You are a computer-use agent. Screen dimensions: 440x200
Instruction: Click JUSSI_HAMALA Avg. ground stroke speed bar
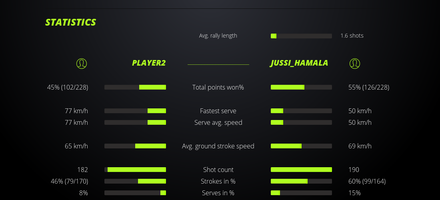(x=301, y=146)
